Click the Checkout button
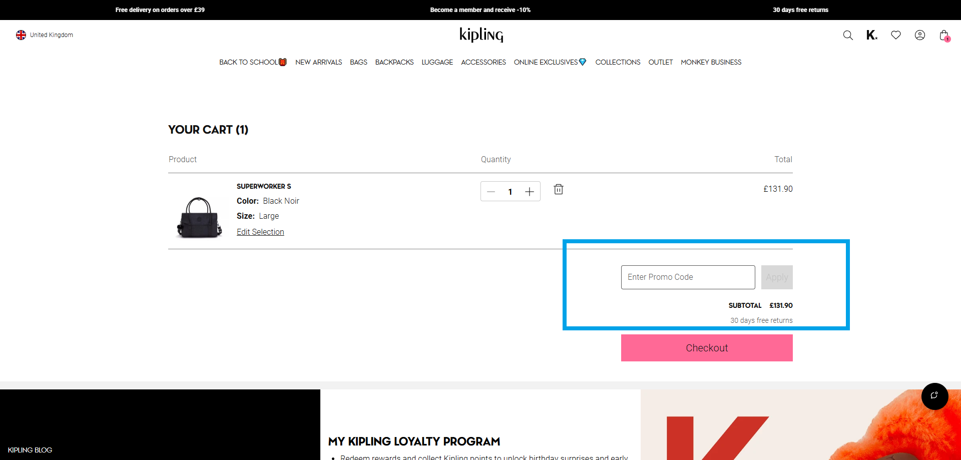The image size is (961, 460). (x=707, y=348)
